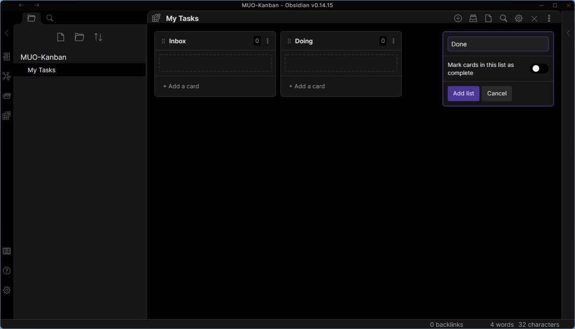Screen dimensions: 575x329
Task: Collapse the left sidebar chevron
Action: click(7, 33)
